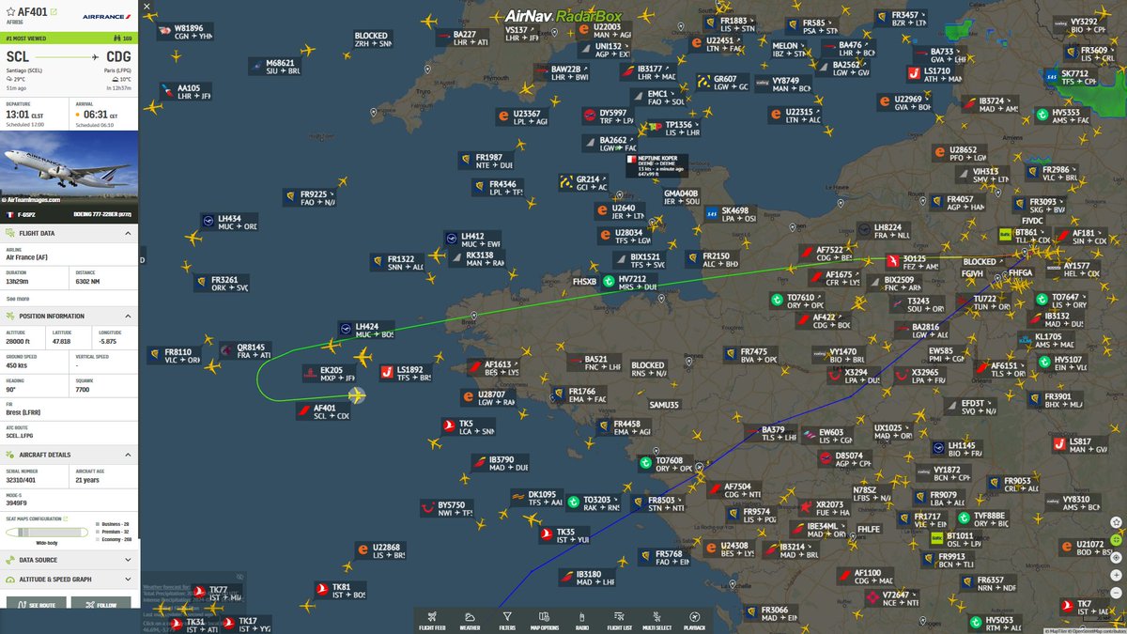Select flight DK1095 TFS label
The image size is (1127, 634).
(538, 498)
